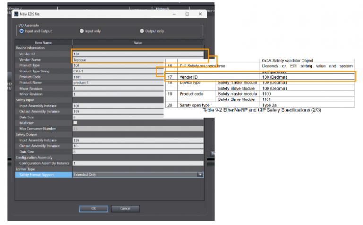Select the Product Type String field CPU-1

[x=118, y=71]
